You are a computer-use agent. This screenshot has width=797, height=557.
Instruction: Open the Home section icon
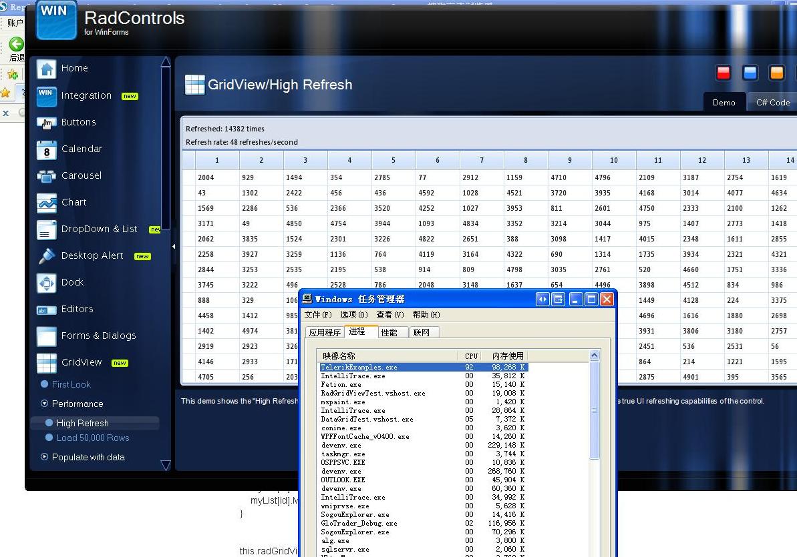point(46,69)
